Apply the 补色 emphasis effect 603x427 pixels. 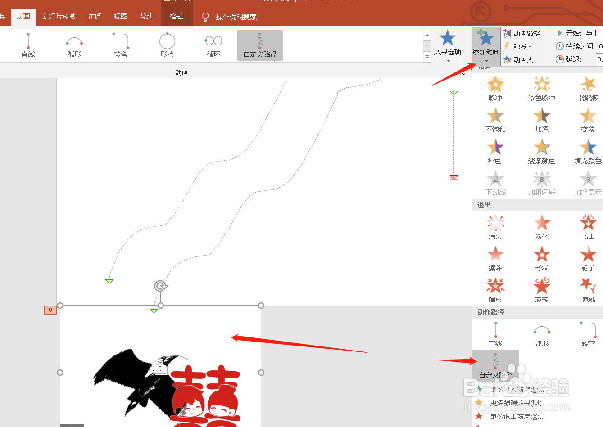coord(495,152)
